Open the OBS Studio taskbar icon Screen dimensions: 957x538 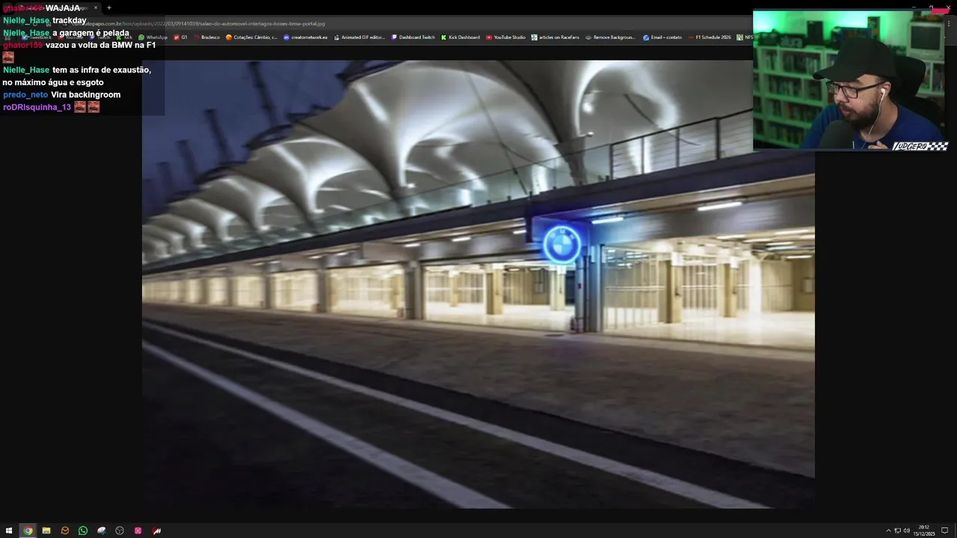pos(120,531)
